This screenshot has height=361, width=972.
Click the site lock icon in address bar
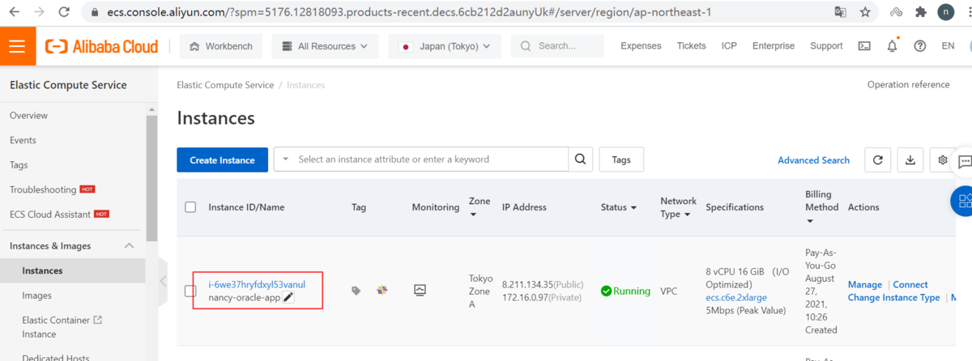(x=95, y=12)
